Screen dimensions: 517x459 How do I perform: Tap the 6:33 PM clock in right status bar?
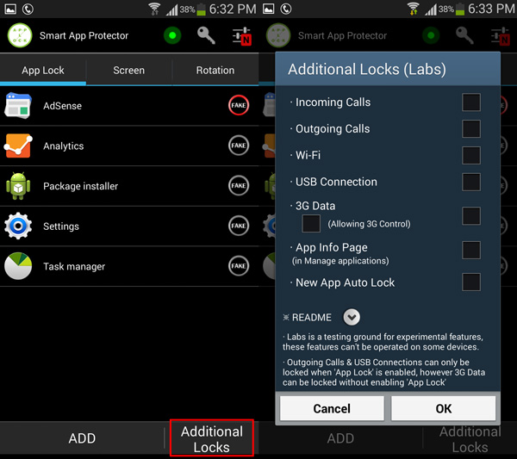(491, 9)
